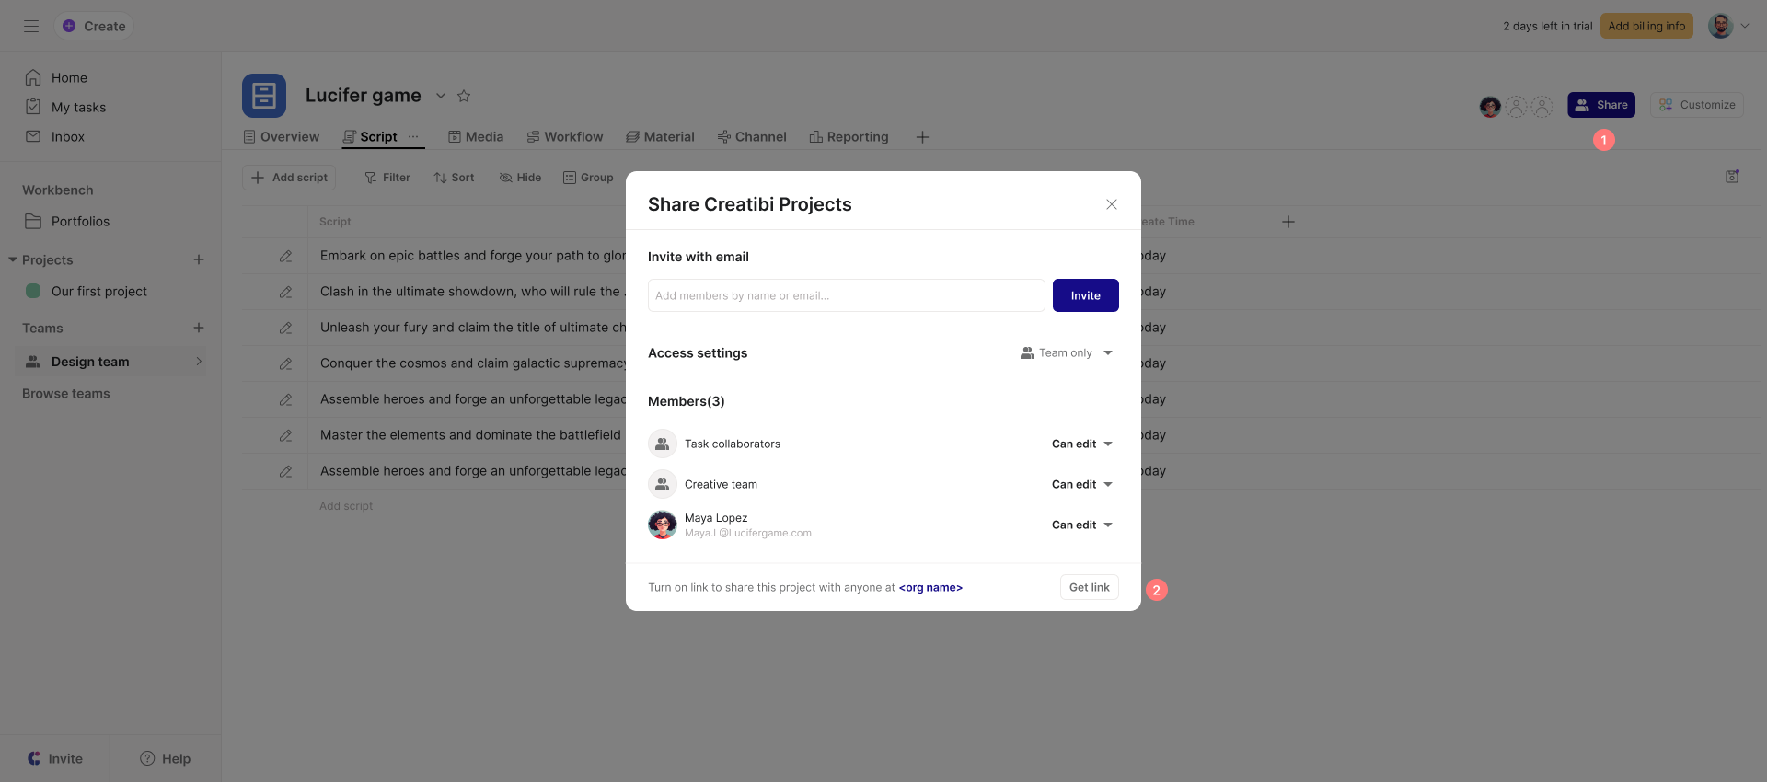
Task: Collapse the Projects section
Action: [x=13, y=259]
